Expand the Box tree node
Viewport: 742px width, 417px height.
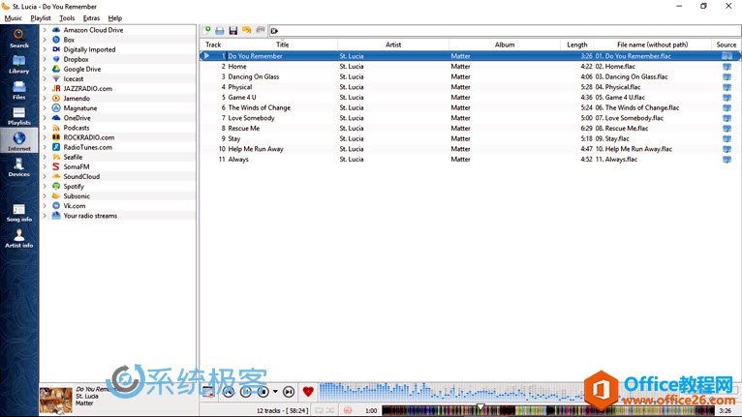[45, 40]
